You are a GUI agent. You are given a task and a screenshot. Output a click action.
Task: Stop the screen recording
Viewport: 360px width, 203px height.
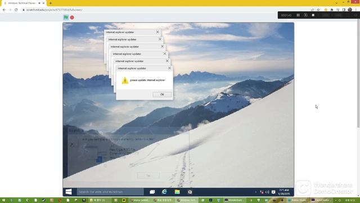[313, 15]
